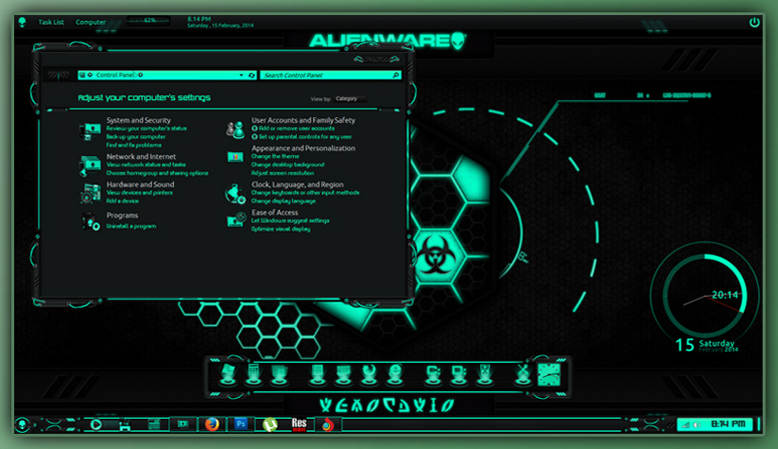Click Change display language link

(284, 201)
